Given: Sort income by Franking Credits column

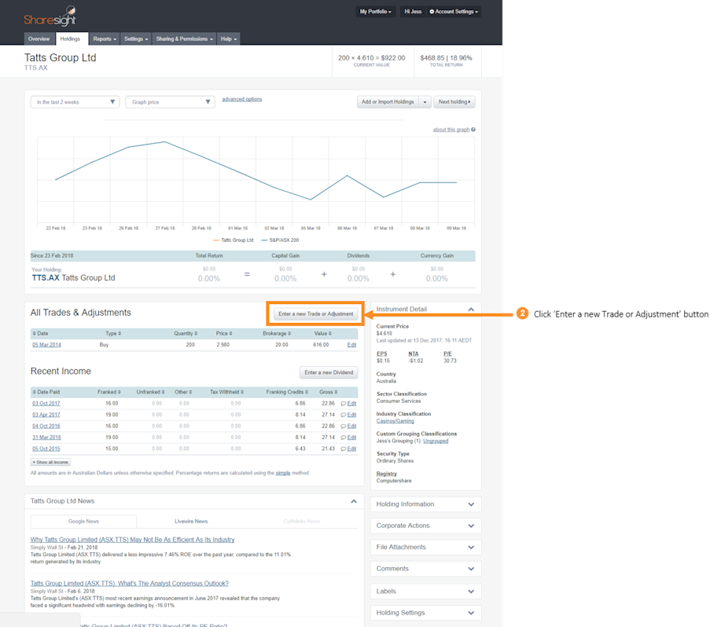Looking at the screenshot, I should (287, 392).
